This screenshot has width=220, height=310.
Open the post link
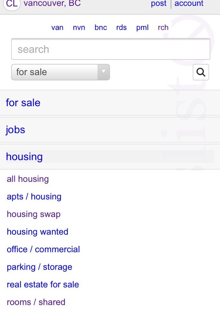coord(159,4)
